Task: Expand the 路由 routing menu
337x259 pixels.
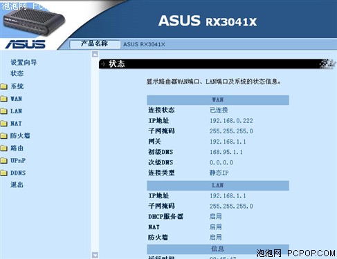Action: (17, 148)
